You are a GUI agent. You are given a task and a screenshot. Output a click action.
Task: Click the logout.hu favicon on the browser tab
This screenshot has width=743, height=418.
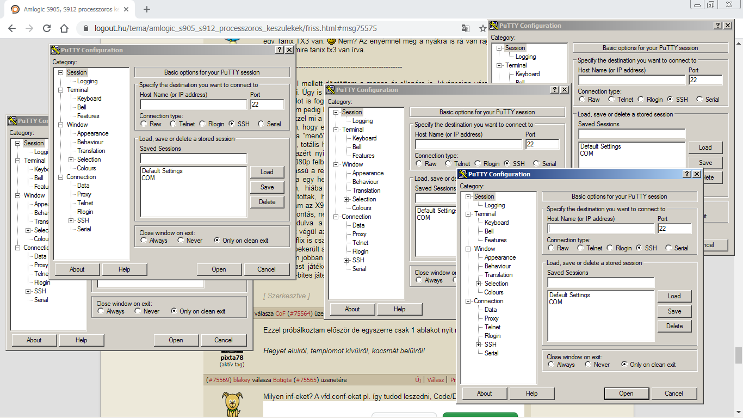15,9
